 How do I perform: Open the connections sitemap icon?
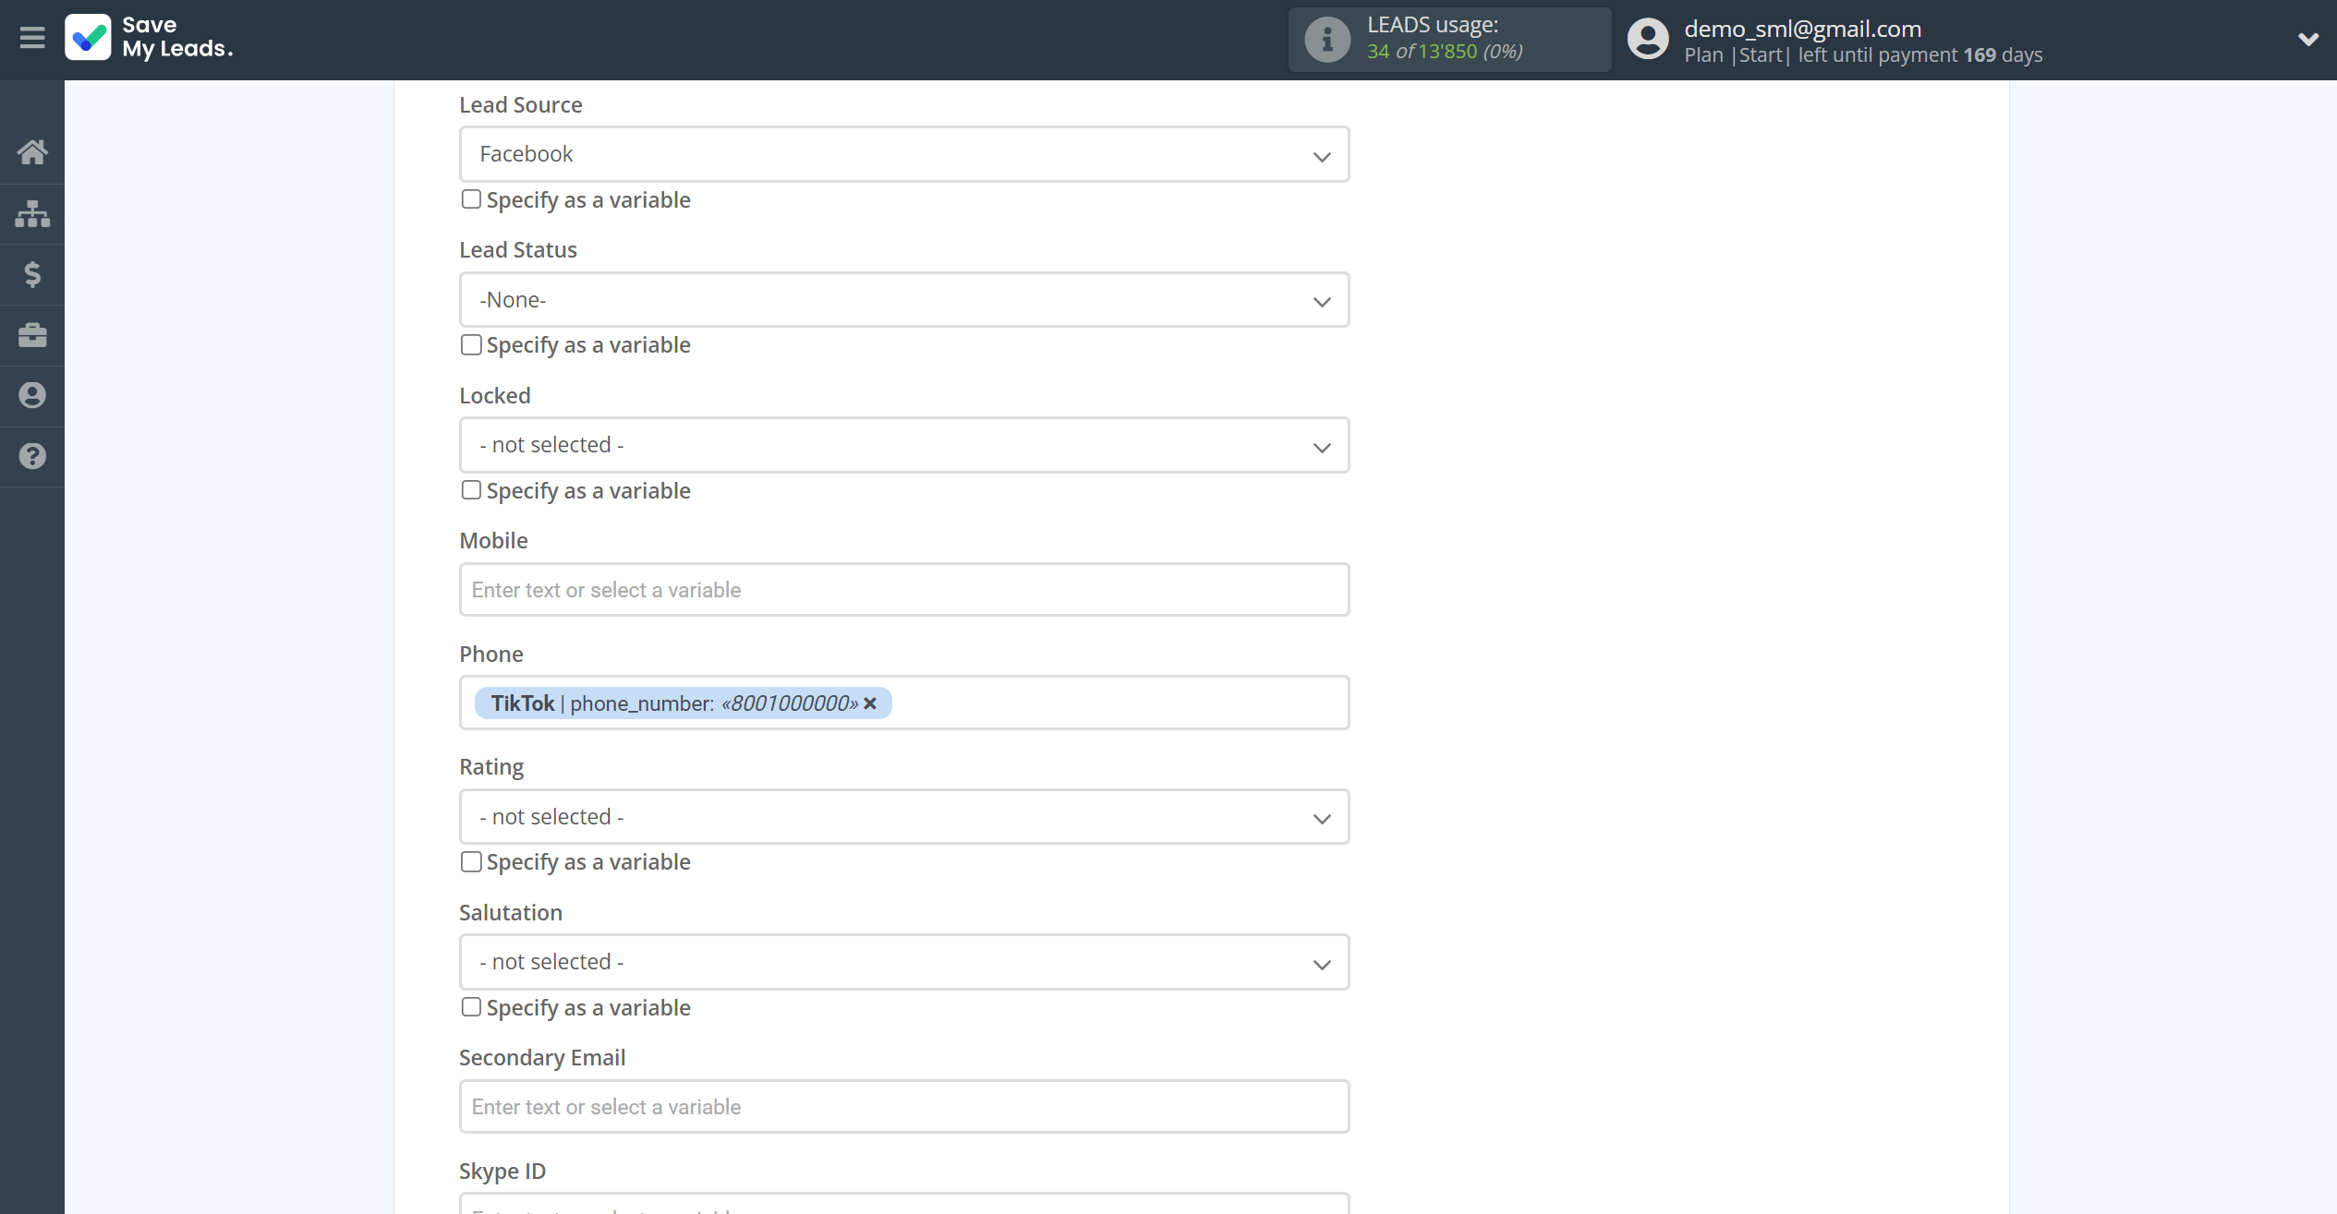click(x=32, y=213)
